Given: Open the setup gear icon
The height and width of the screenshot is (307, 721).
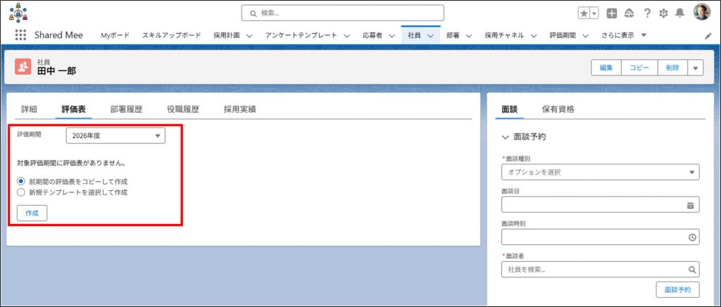Looking at the screenshot, I should [x=663, y=13].
